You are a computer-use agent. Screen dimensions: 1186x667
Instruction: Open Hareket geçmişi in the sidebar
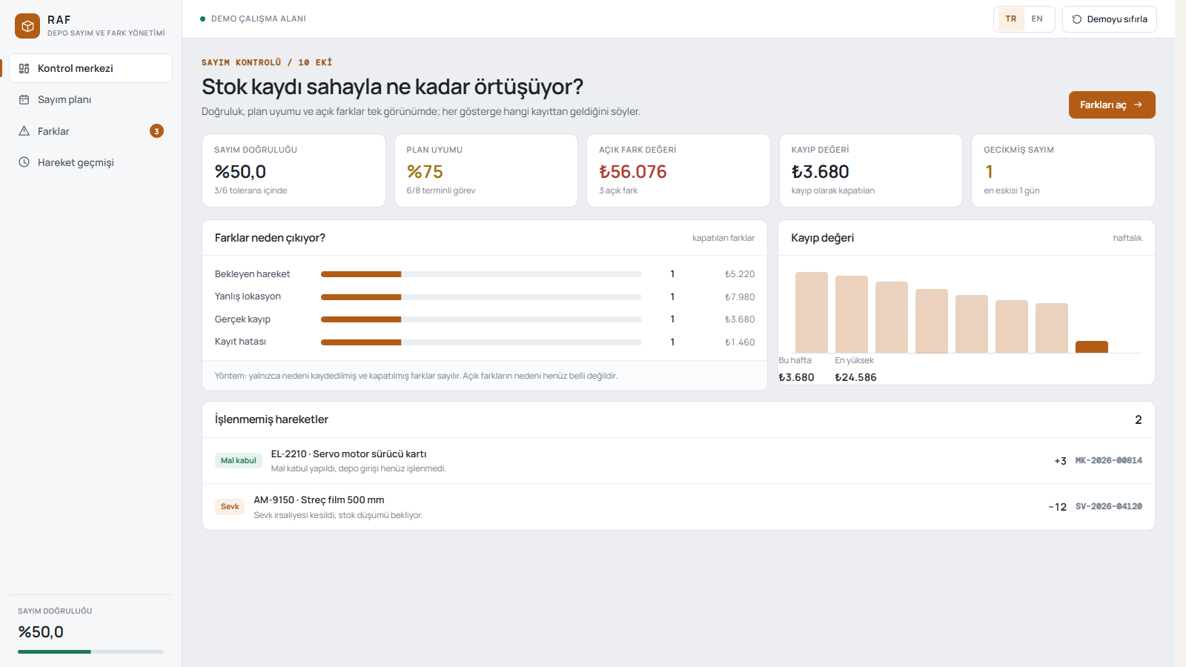[90, 162]
